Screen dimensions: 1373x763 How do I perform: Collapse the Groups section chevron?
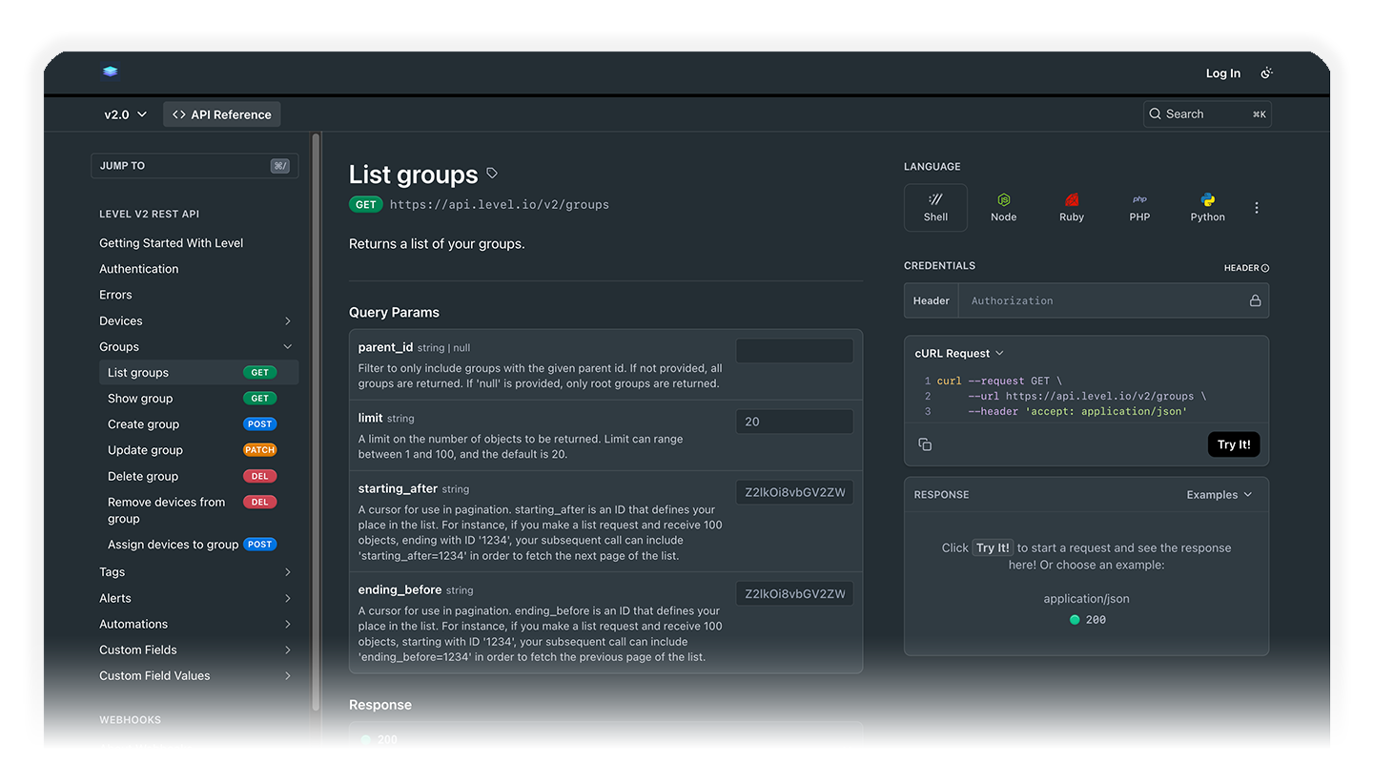288,347
